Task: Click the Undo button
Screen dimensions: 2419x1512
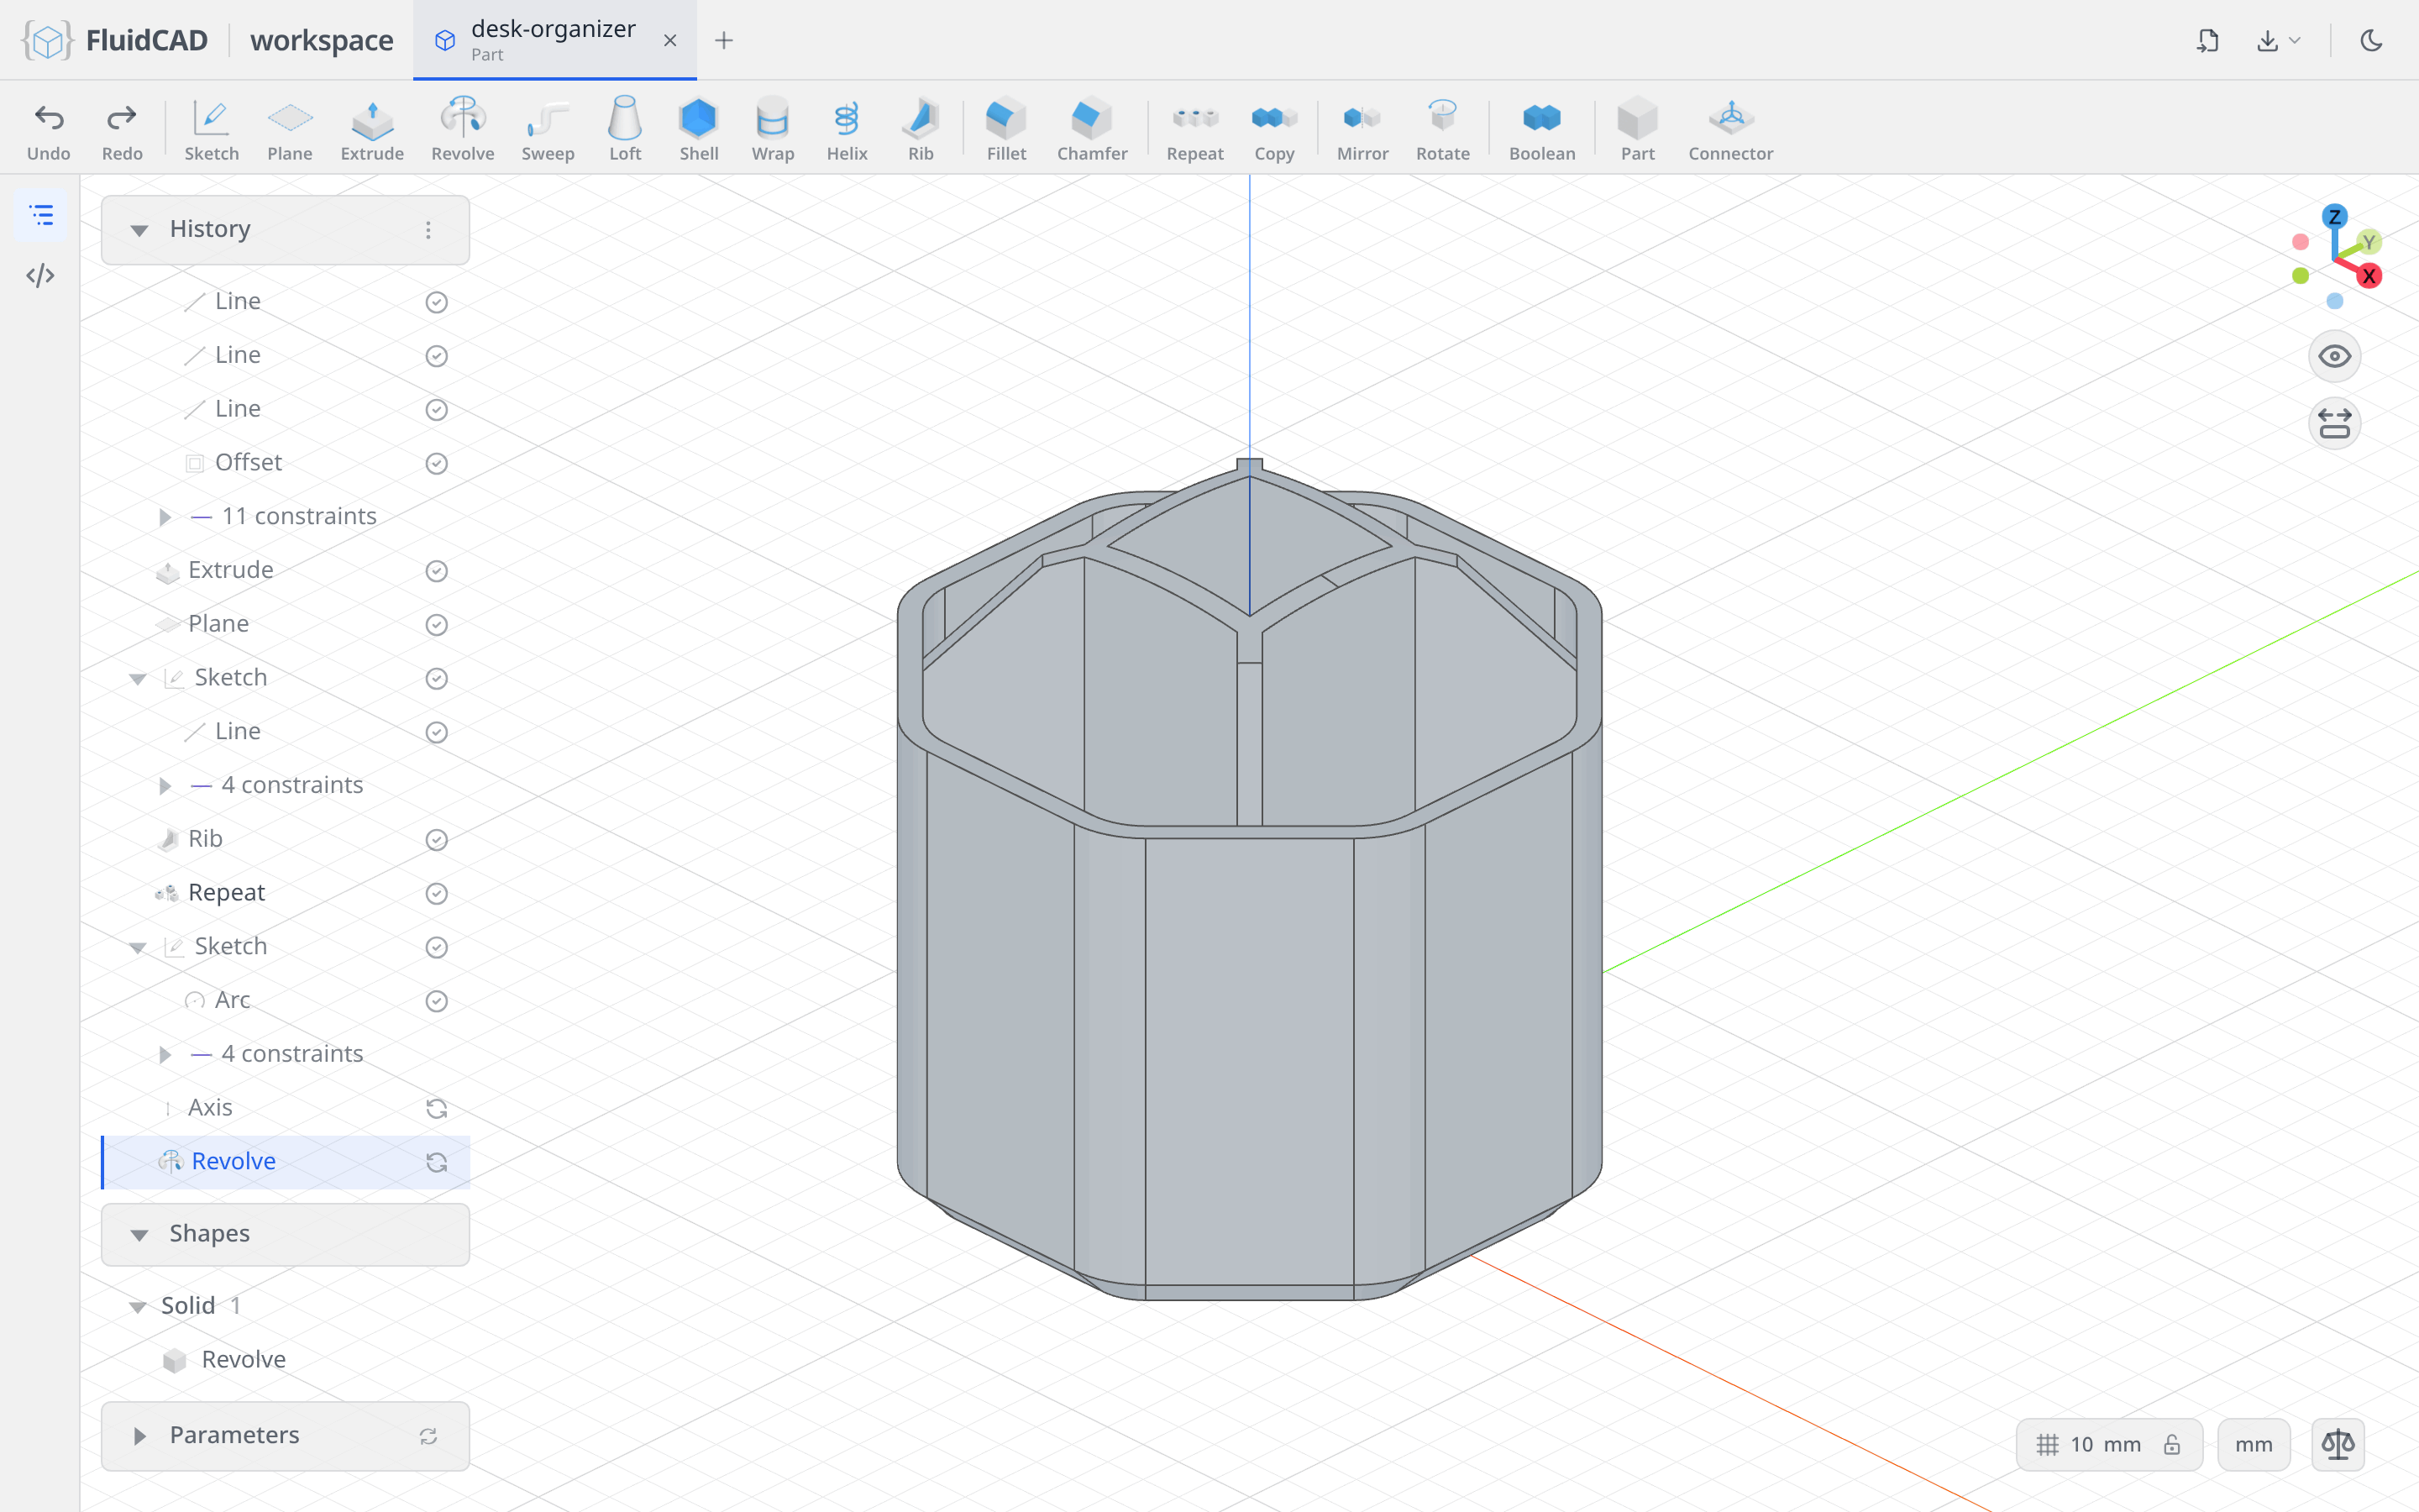Action: pos(49,130)
